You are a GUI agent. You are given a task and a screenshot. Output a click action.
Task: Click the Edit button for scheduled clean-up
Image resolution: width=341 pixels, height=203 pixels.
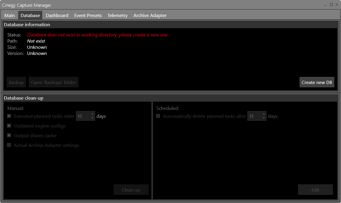(x=315, y=190)
